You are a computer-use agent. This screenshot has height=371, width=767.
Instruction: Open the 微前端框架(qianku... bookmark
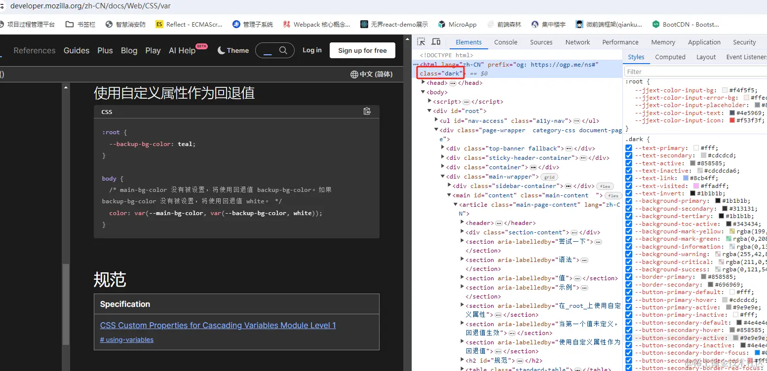[609, 24]
